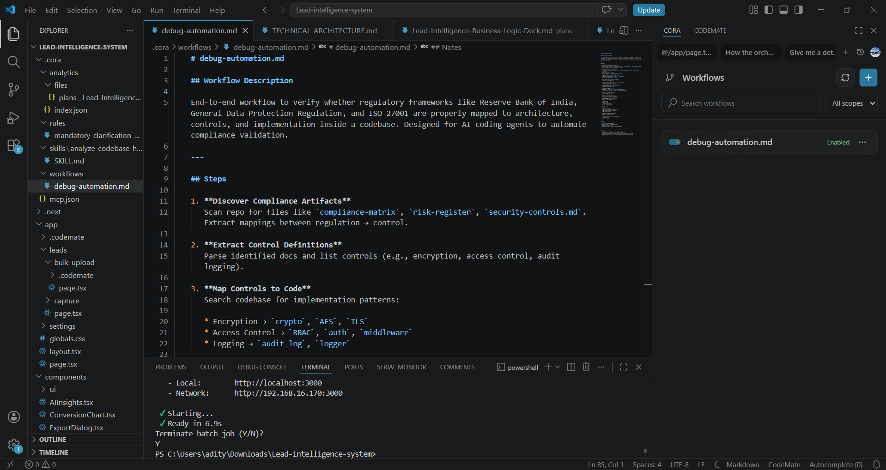The image size is (886, 470).
Task: Open the Extensions view icon
Action: click(x=14, y=146)
